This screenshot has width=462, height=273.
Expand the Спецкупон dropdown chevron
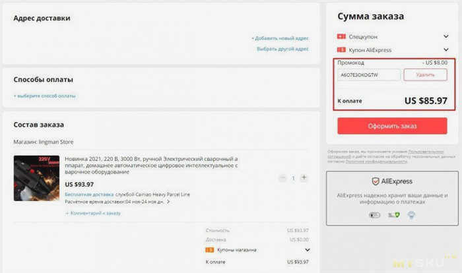click(x=445, y=36)
